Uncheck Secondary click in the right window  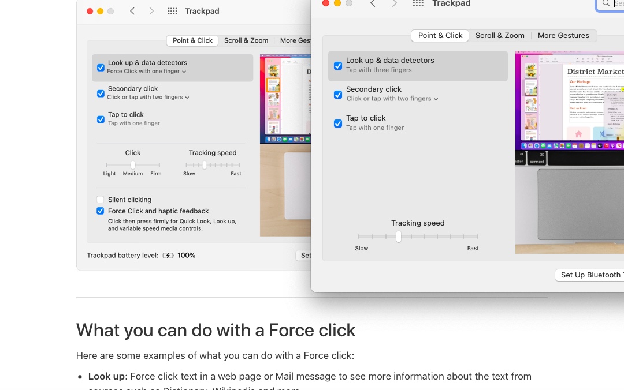[338, 95]
